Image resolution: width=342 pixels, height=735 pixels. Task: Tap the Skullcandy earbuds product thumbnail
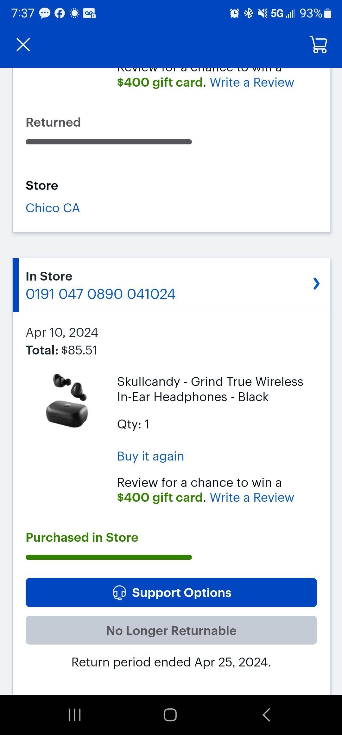[67, 400]
